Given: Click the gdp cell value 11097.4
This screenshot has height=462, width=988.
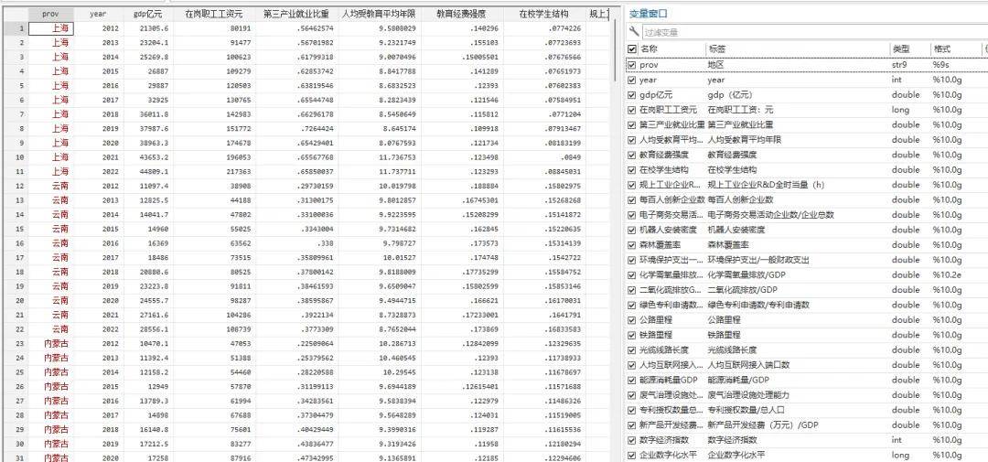Looking at the screenshot, I should (x=148, y=186).
